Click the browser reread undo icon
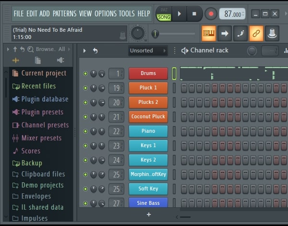 coord(22,49)
